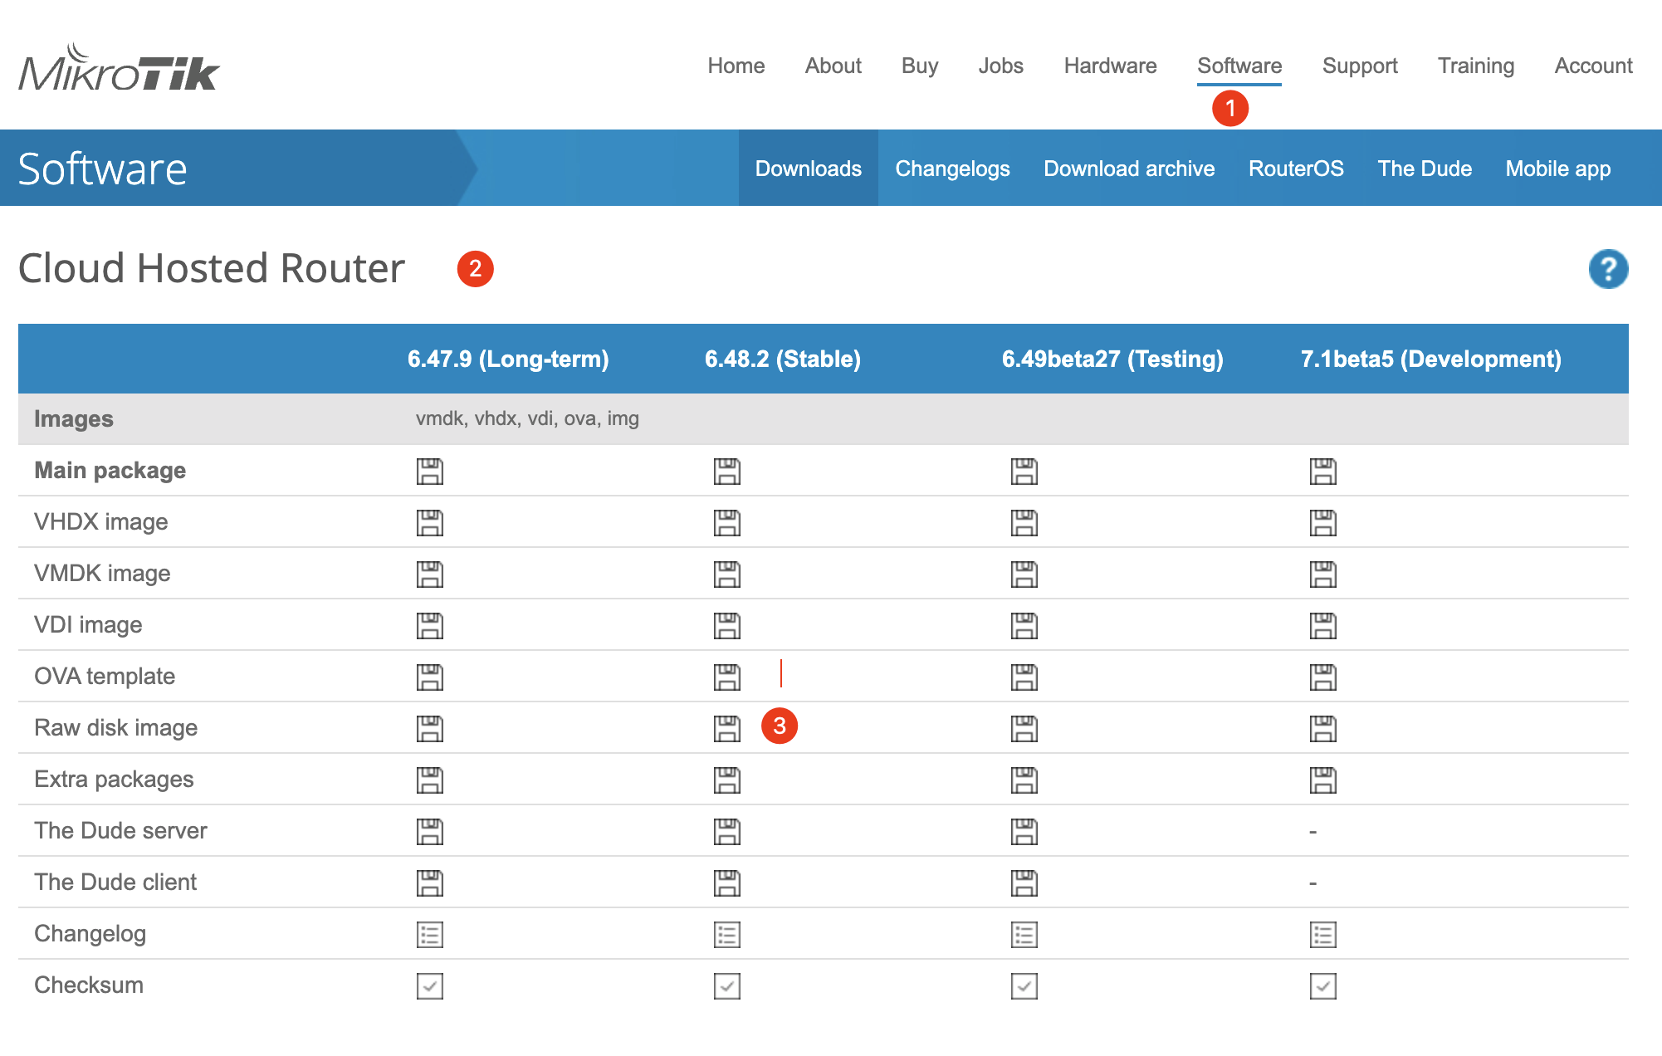The image size is (1662, 1056).
Task: Click Checksum check icon for 6.49beta27 Testing
Action: pyautogui.click(x=1024, y=986)
